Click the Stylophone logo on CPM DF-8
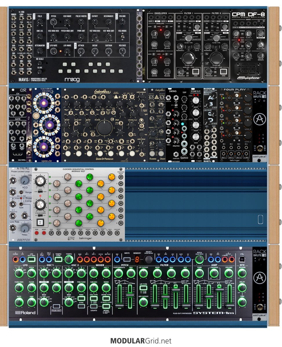 [249, 78]
